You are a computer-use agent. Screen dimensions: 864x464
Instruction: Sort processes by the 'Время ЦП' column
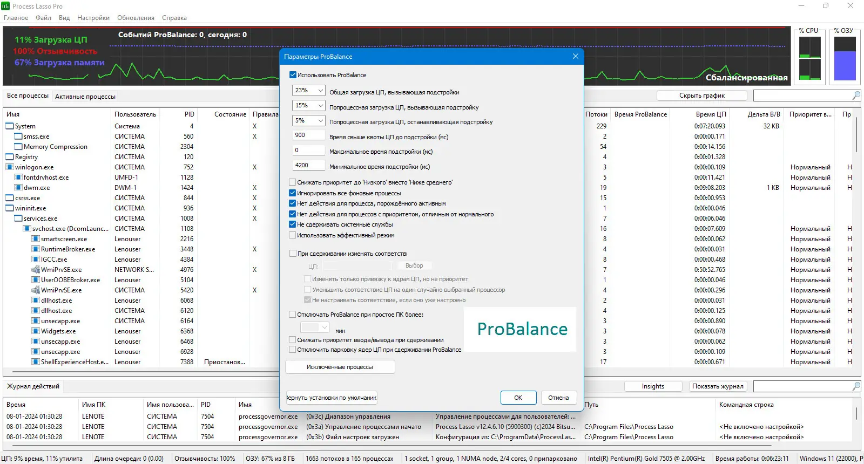click(x=711, y=114)
